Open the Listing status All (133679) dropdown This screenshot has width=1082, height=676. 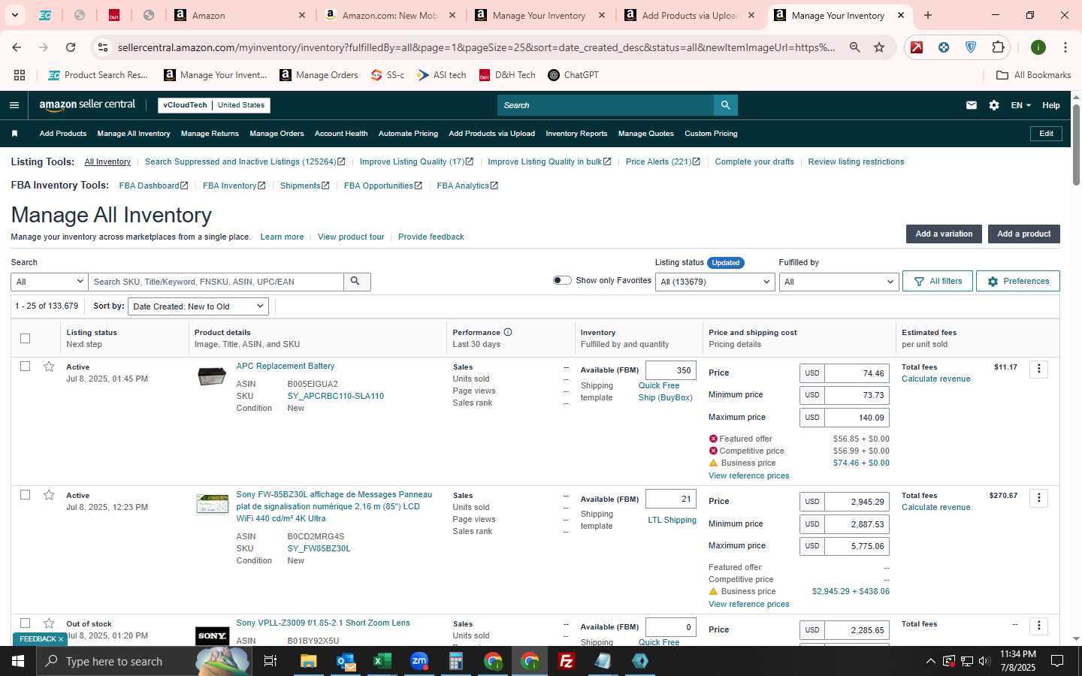coord(715,282)
